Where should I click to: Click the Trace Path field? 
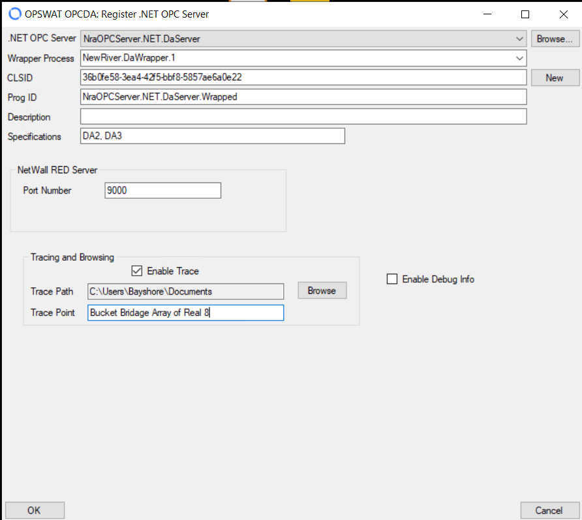185,291
